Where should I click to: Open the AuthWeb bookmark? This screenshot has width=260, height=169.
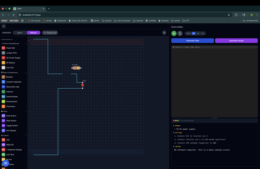[x=151, y=21]
